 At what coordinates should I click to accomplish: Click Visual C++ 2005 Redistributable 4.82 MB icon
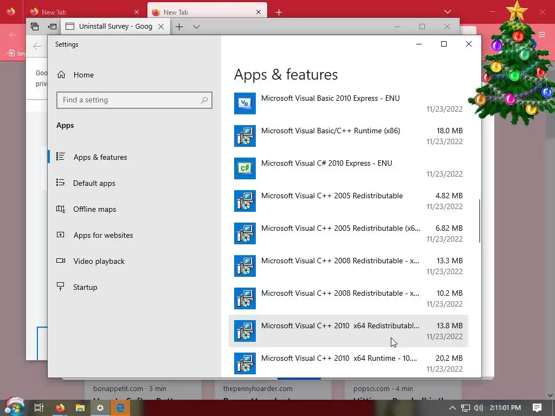pyautogui.click(x=245, y=201)
